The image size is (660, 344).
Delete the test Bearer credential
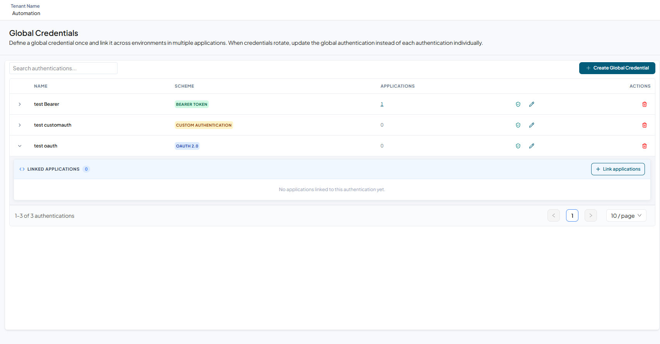click(645, 104)
